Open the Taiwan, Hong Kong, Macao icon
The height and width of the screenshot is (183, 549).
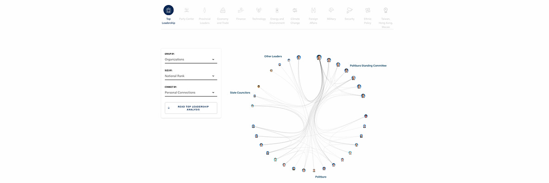pyautogui.click(x=386, y=10)
